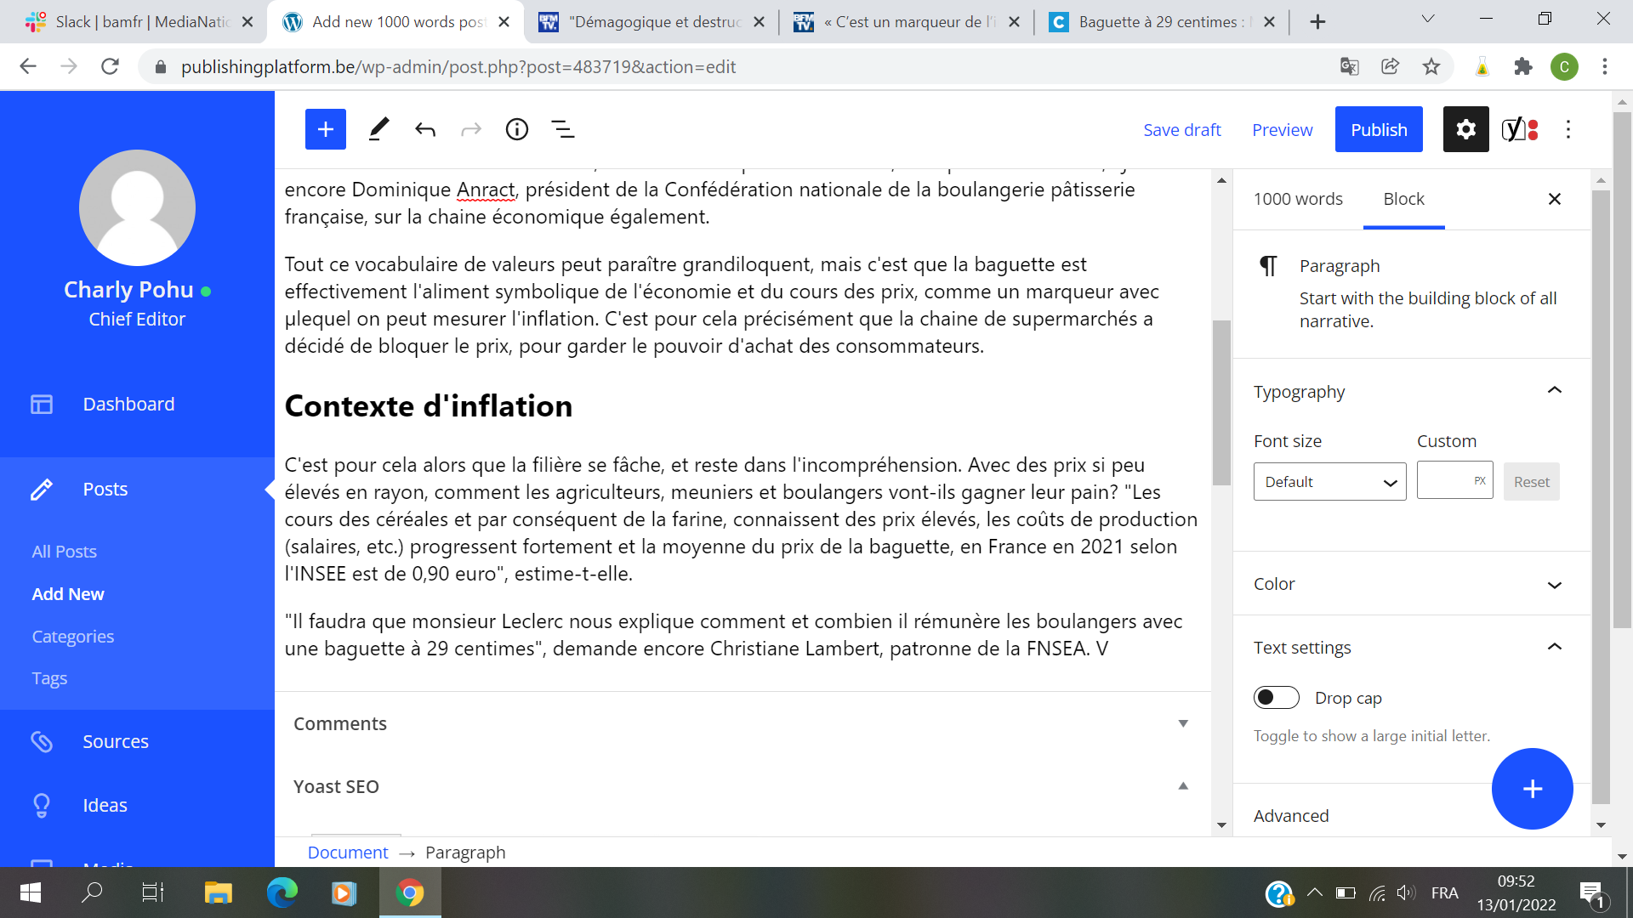
Task: Open the Yoast SEO toolbar icon
Action: [1519, 129]
